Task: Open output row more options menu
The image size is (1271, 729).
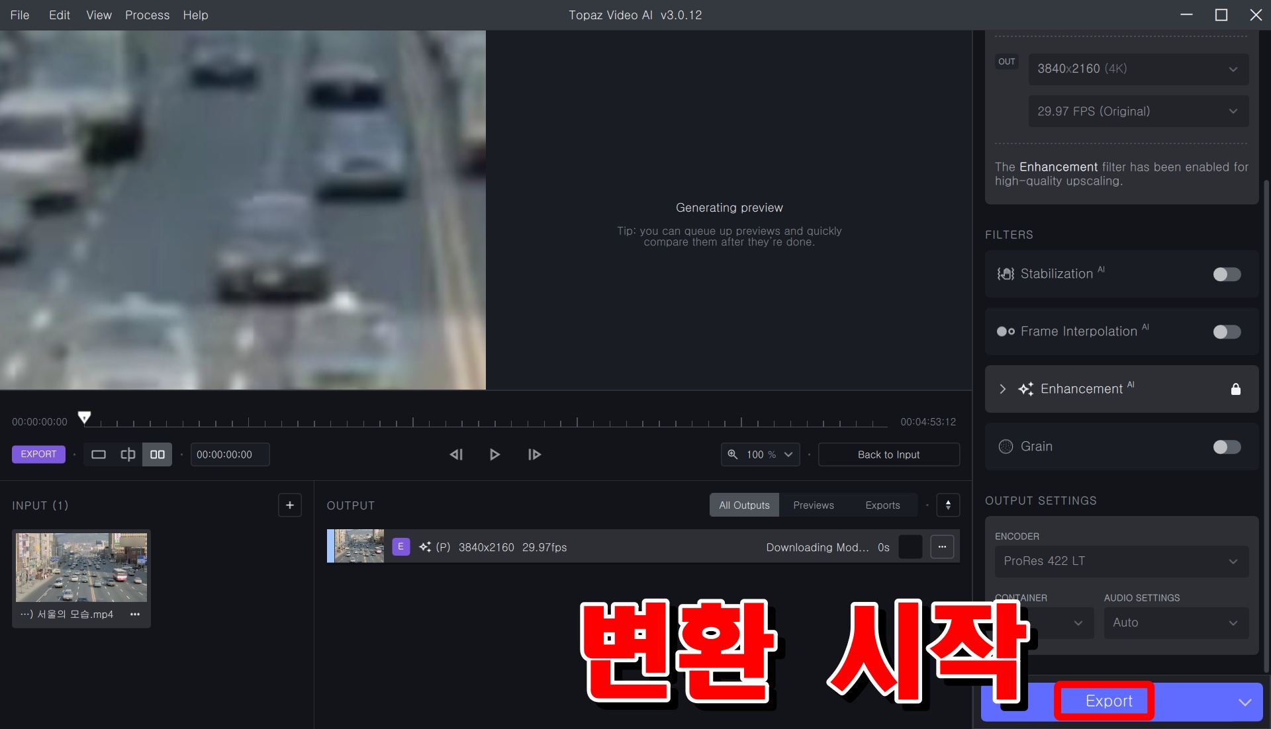Action: [942, 547]
